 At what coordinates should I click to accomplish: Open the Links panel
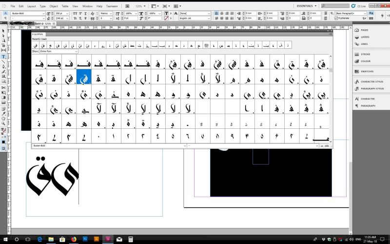click(361, 44)
